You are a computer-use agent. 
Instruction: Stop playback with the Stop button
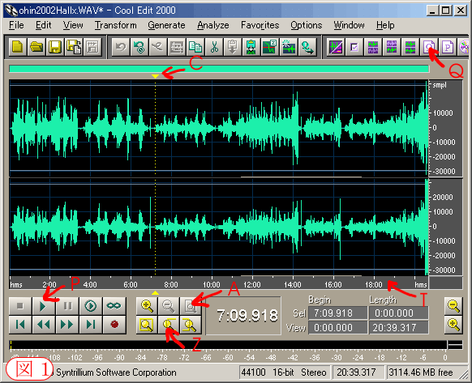tap(20, 306)
